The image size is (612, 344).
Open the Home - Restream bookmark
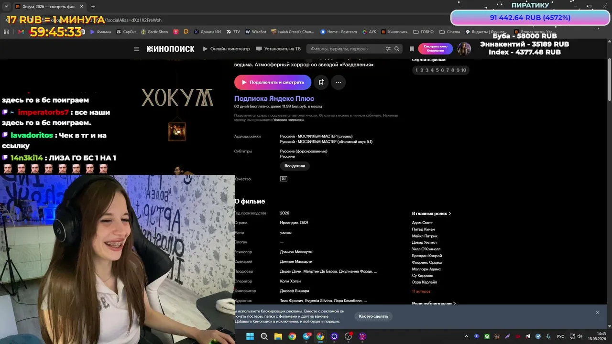point(339,32)
